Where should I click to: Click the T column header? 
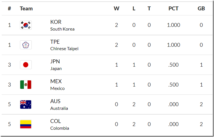point(149,8)
